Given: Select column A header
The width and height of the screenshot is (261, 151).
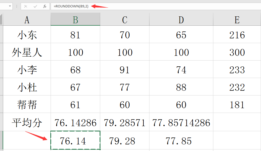Looking at the screenshot, I should click(x=27, y=19).
